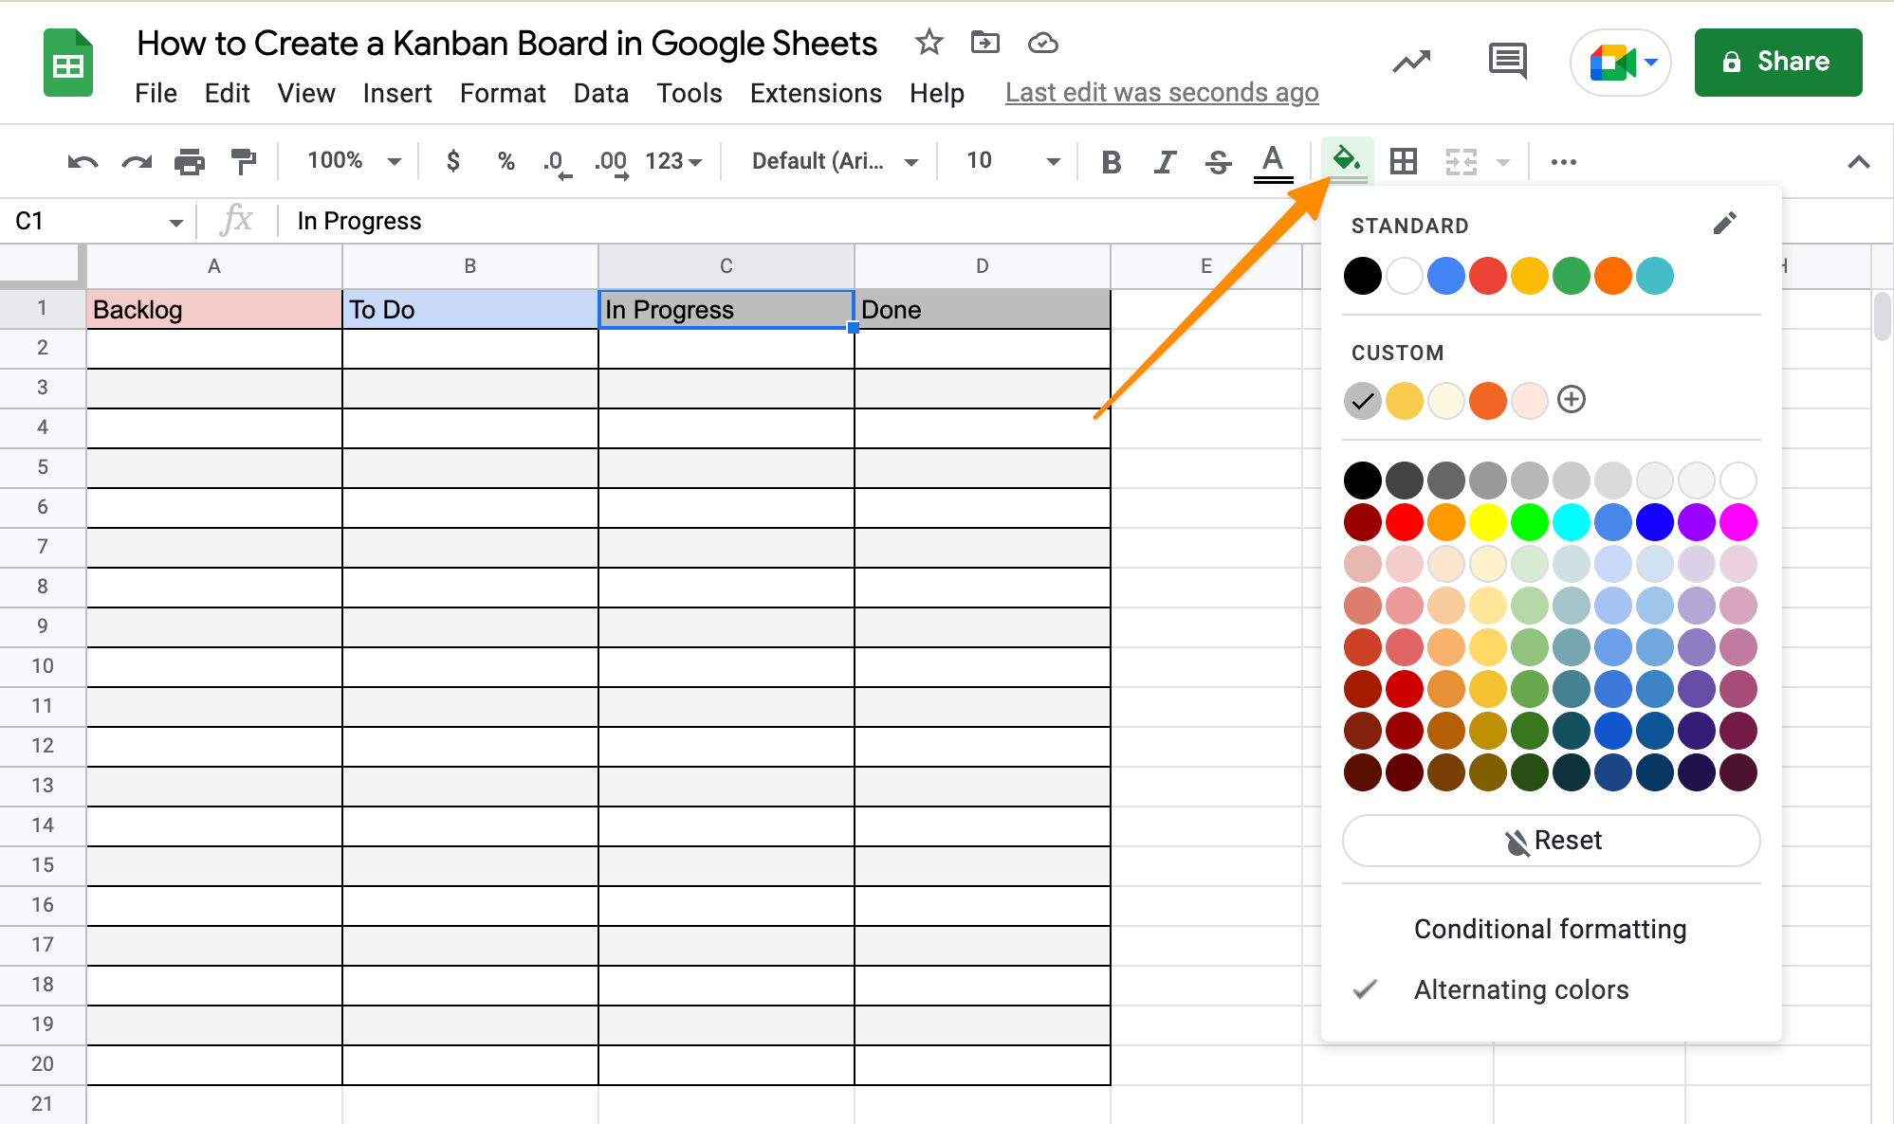
Task: Click the undo icon
Action: point(83,162)
